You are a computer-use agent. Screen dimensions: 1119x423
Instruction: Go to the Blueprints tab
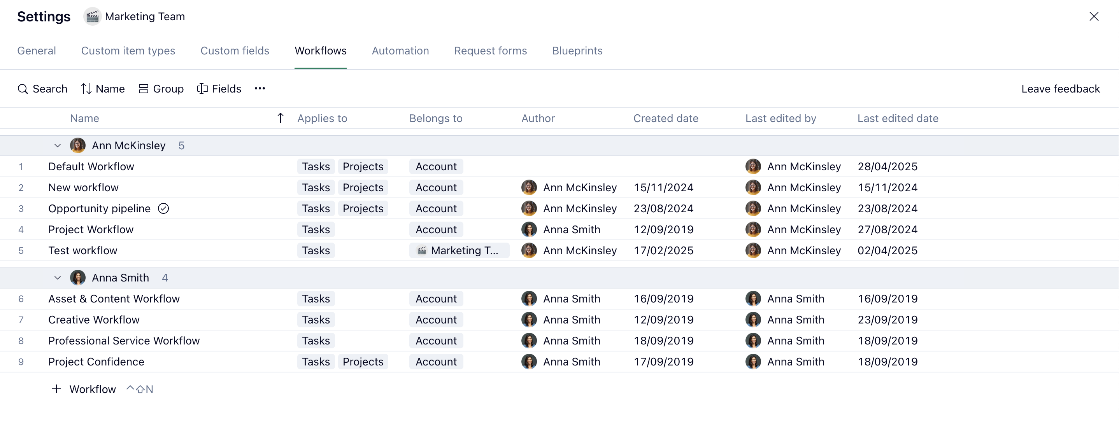pos(577,51)
